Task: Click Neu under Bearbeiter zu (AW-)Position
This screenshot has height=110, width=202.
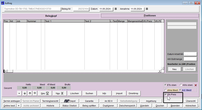Action: pos(174,69)
